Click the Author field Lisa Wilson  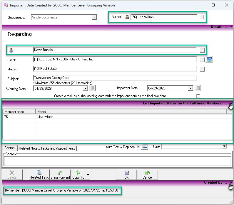(x=163, y=17)
